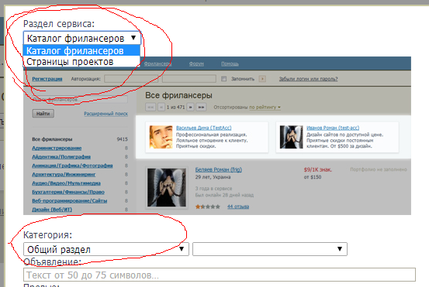
Task: Open the Архитектура/Инжиниринг category
Action: point(64,174)
